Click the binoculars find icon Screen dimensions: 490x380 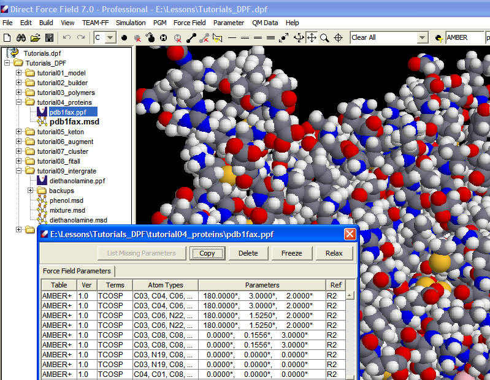[21, 37]
